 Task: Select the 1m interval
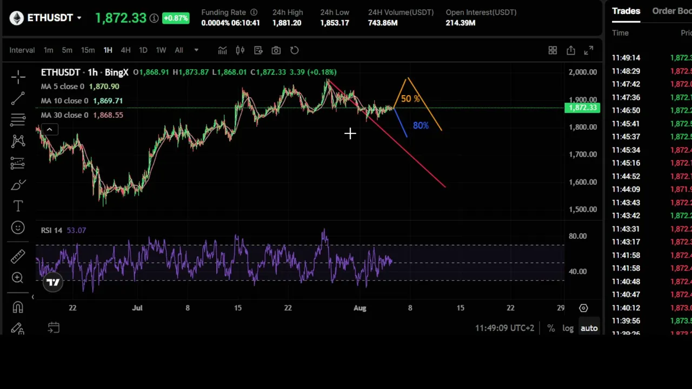click(49, 50)
